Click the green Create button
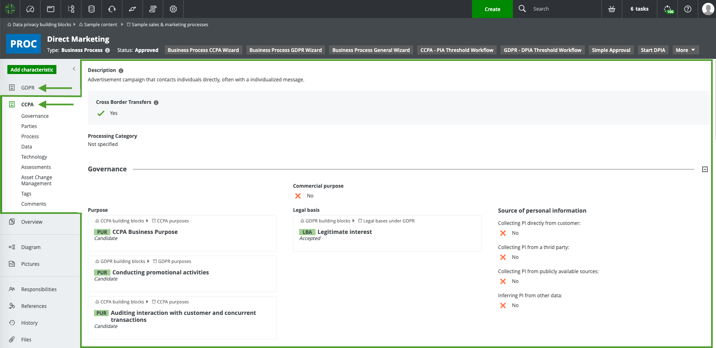The height and width of the screenshot is (348, 716). coord(492,9)
